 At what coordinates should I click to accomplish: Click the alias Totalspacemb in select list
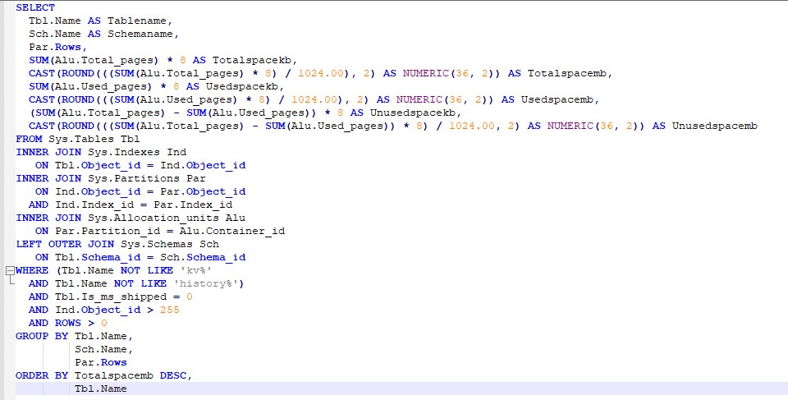(x=567, y=73)
